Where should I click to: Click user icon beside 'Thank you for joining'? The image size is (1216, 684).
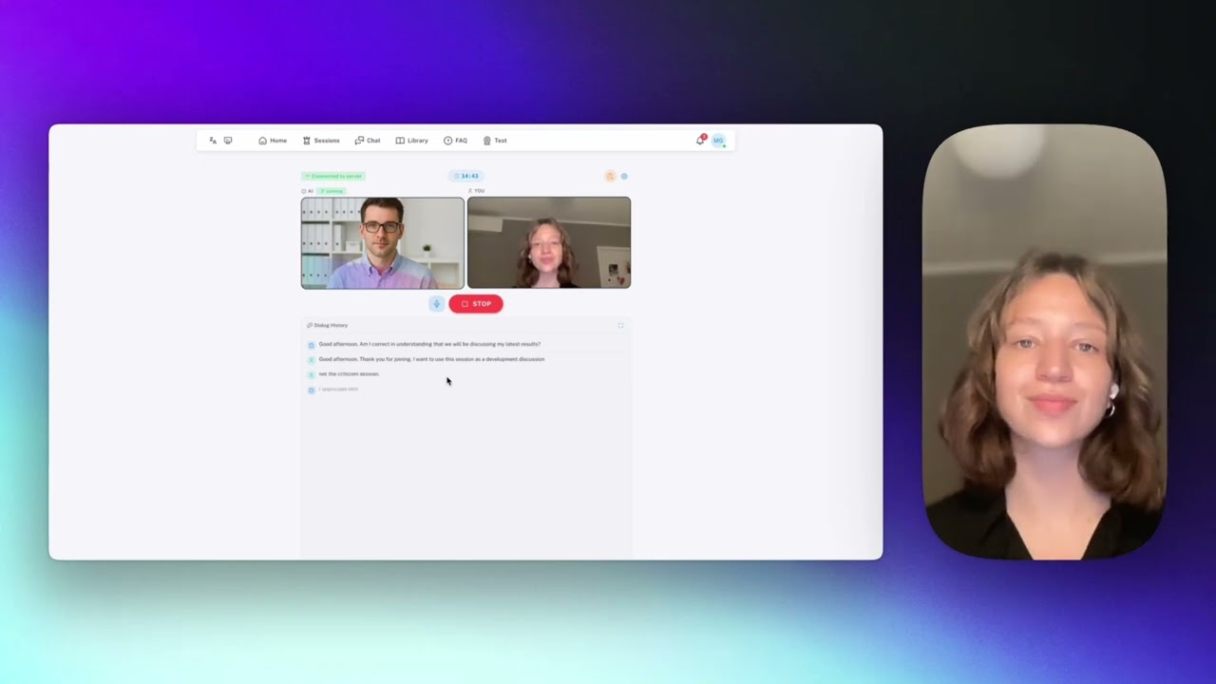click(x=311, y=360)
